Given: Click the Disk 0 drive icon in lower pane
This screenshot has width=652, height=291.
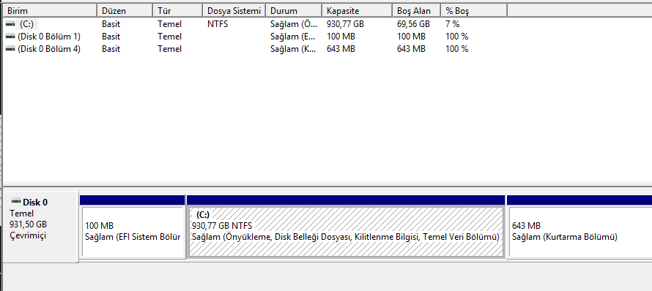Looking at the screenshot, I should 16,202.
